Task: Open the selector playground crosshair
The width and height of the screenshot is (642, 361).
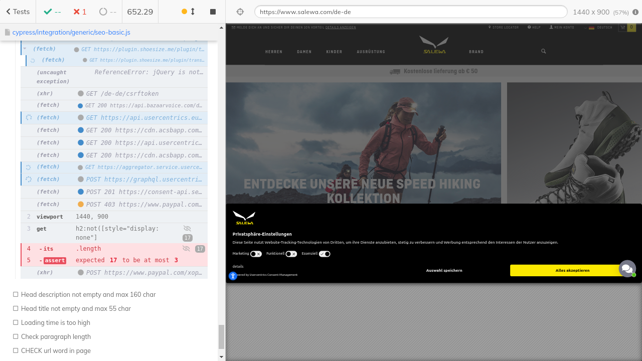Action: pos(240,12)
